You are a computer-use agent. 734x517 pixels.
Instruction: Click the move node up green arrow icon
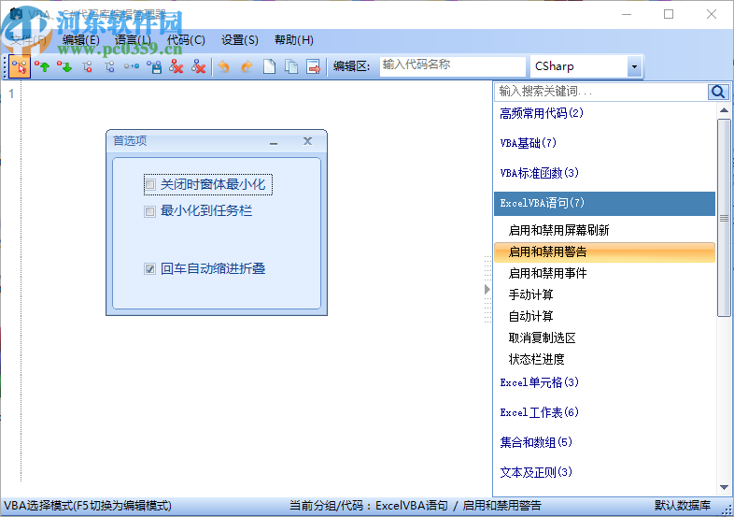pos(42,67)
